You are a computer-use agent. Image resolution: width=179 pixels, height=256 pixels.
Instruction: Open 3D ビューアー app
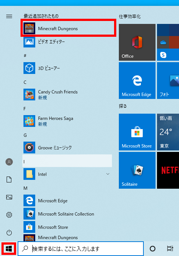pyautogui.click(x=67, y=68)
